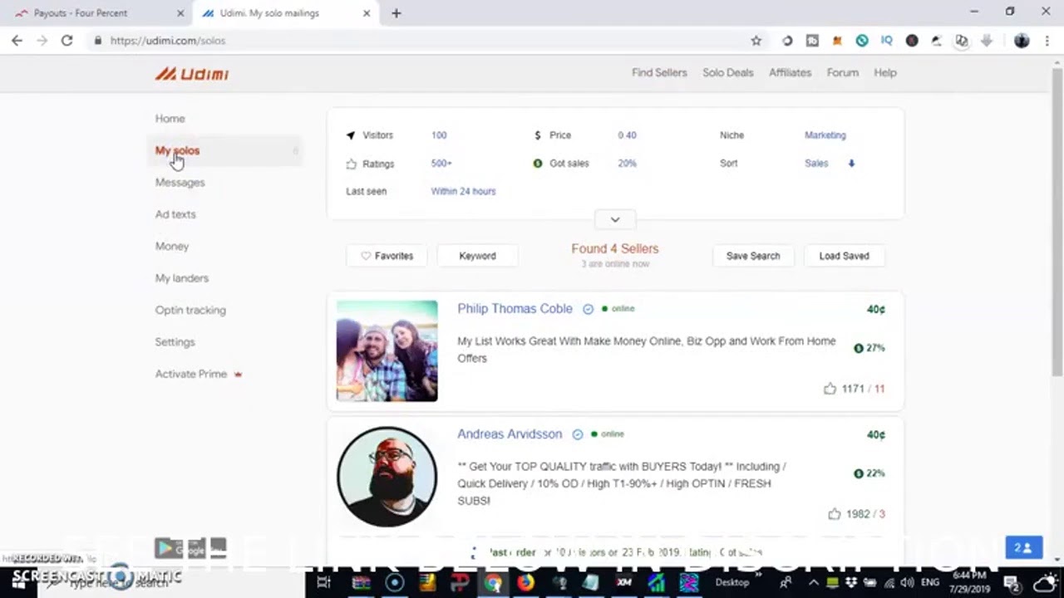The height and width of the screenshot is (598, 1064).
Task: Click the MetaMask fox extension icon
Action: point(837,41)
